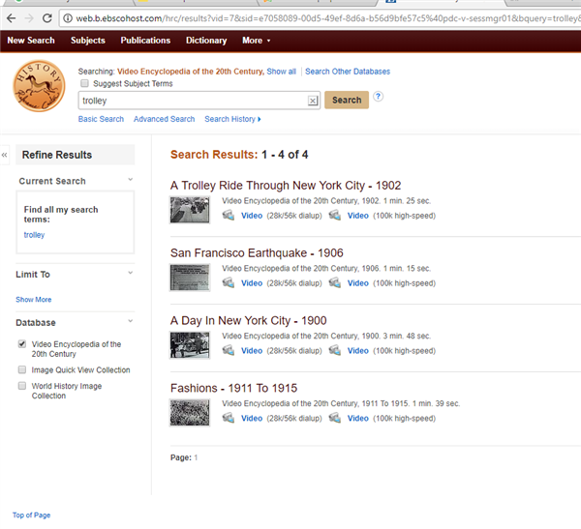Collapse sidebar with double chevron icon
This screenshot has height=529, width=581.
[x=5, y=155]
